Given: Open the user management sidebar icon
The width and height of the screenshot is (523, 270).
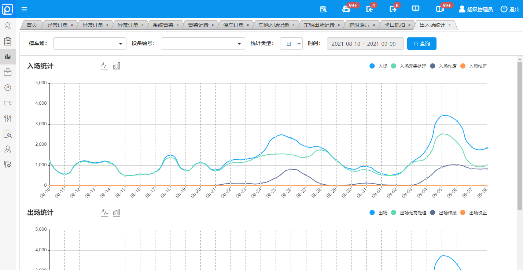Looking at the screenshot, I should click(8, 26).
